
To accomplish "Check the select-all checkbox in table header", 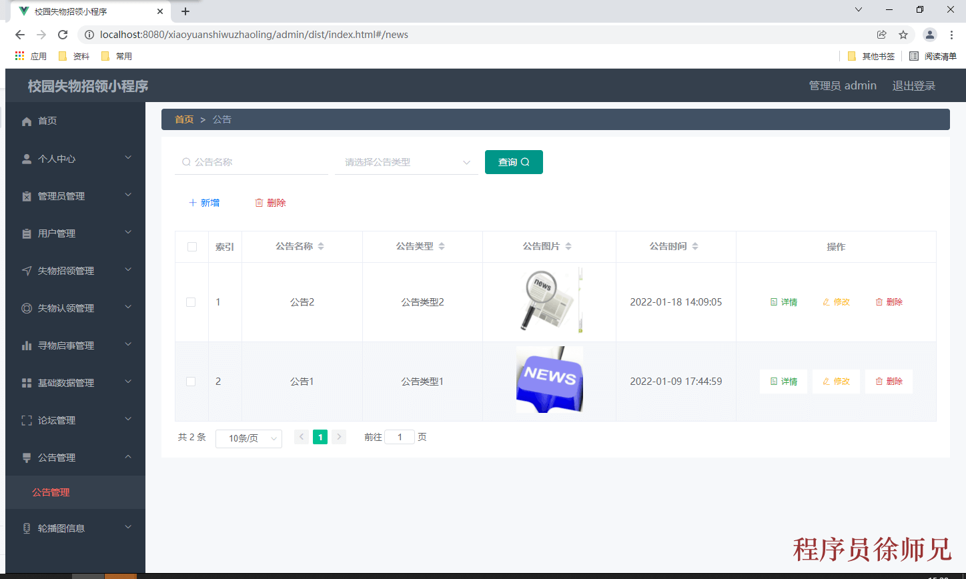I will click(191, 246).
